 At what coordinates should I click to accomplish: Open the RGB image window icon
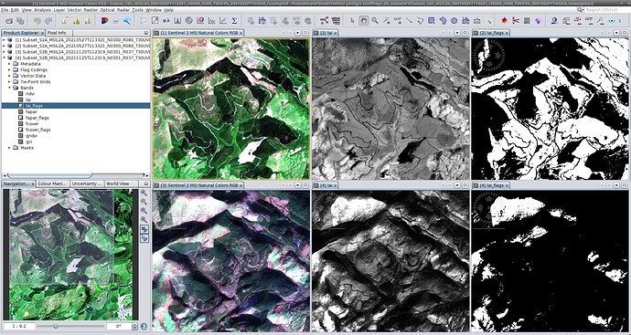(104, 20)
